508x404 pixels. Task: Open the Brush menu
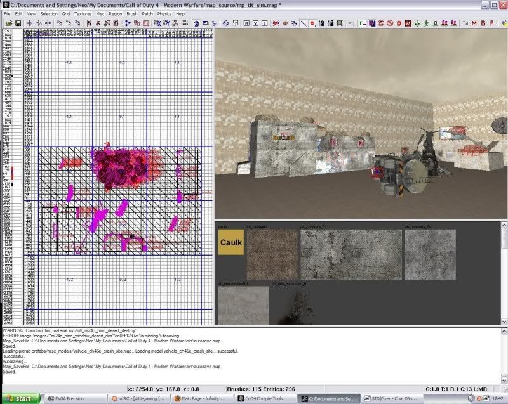click(131, 13)
